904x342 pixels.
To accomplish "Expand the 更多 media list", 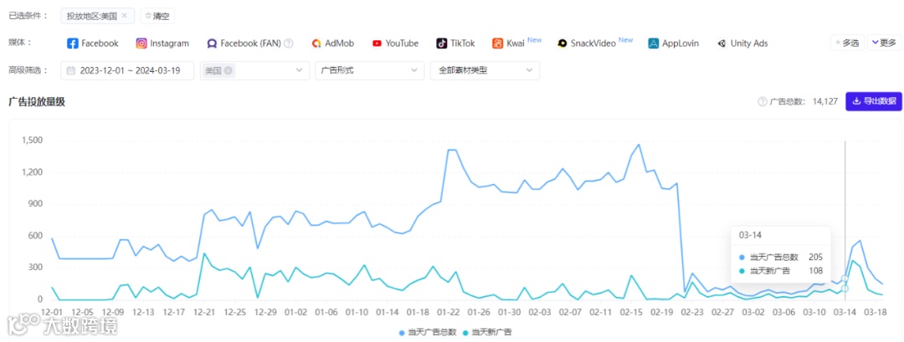I will (x=885, y=43).
